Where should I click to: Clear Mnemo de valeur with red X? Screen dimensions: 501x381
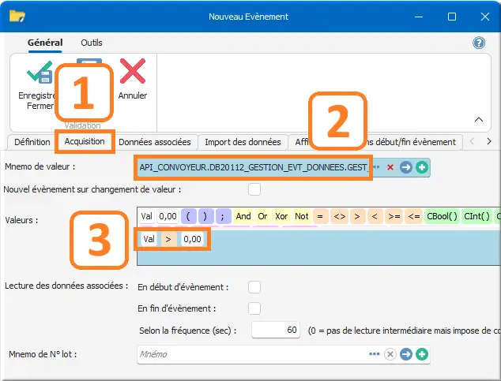coord(390,167)
